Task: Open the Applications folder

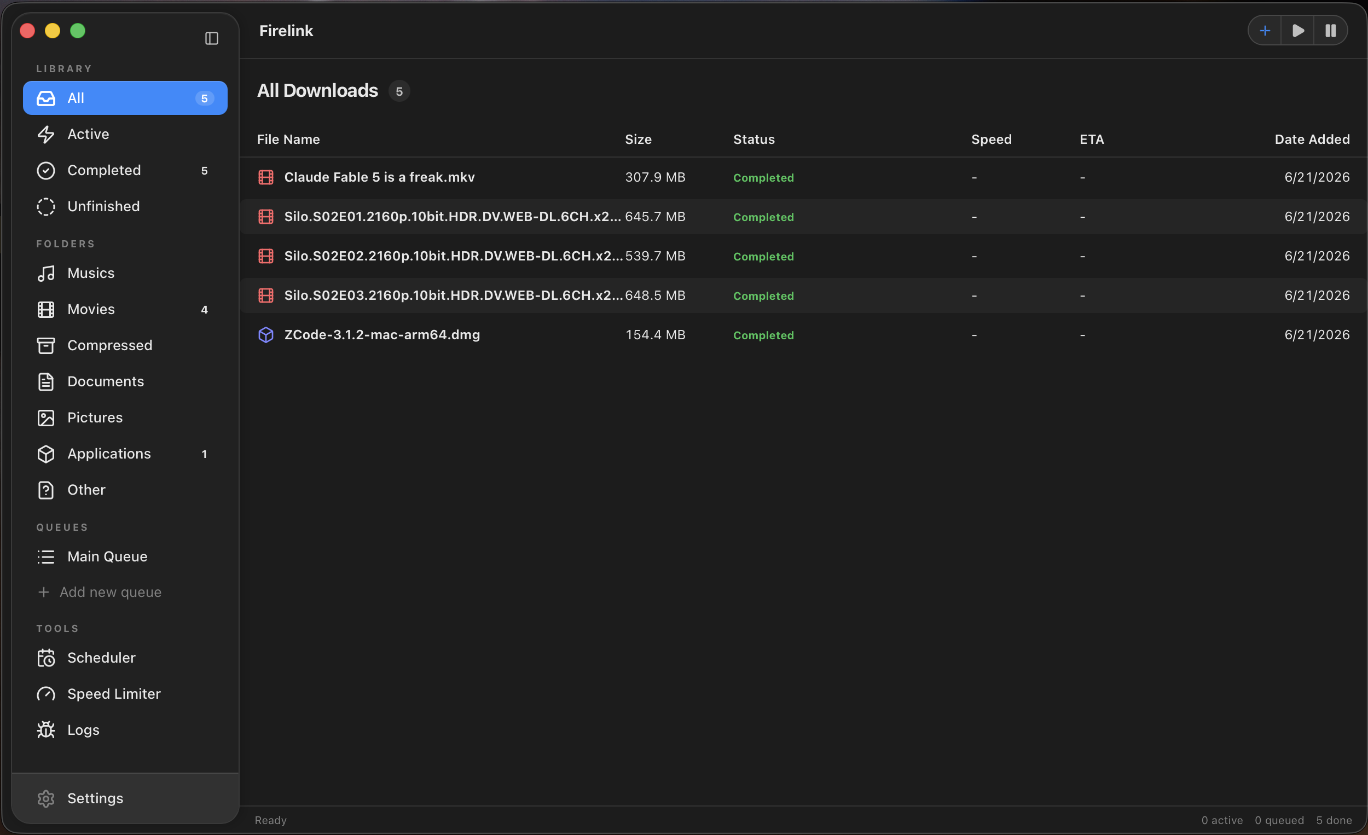Action: (125, 454)
